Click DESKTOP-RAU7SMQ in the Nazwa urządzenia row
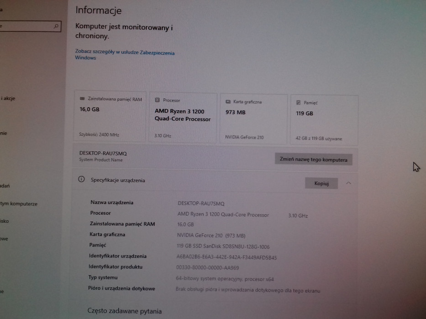Screen dimensions: 426x319 201,203
